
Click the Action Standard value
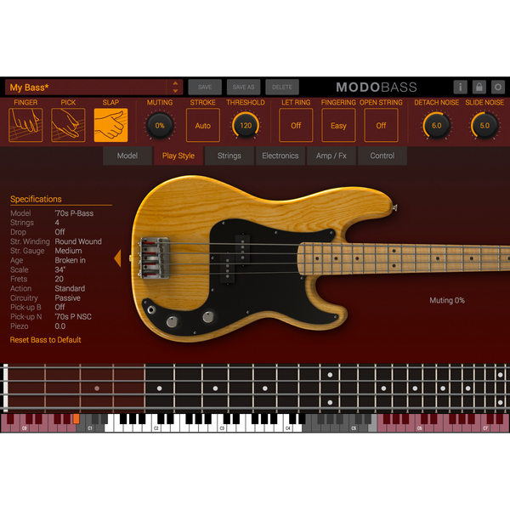pyautogui.click(x=70, y=288)
